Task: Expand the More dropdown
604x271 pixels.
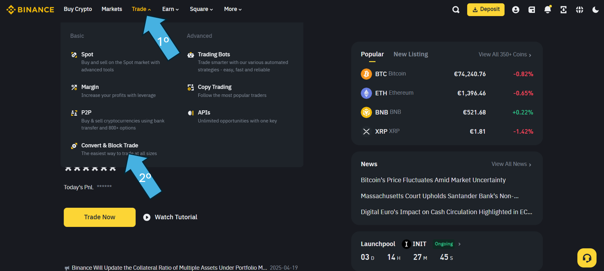Action: tap(233, 9)
